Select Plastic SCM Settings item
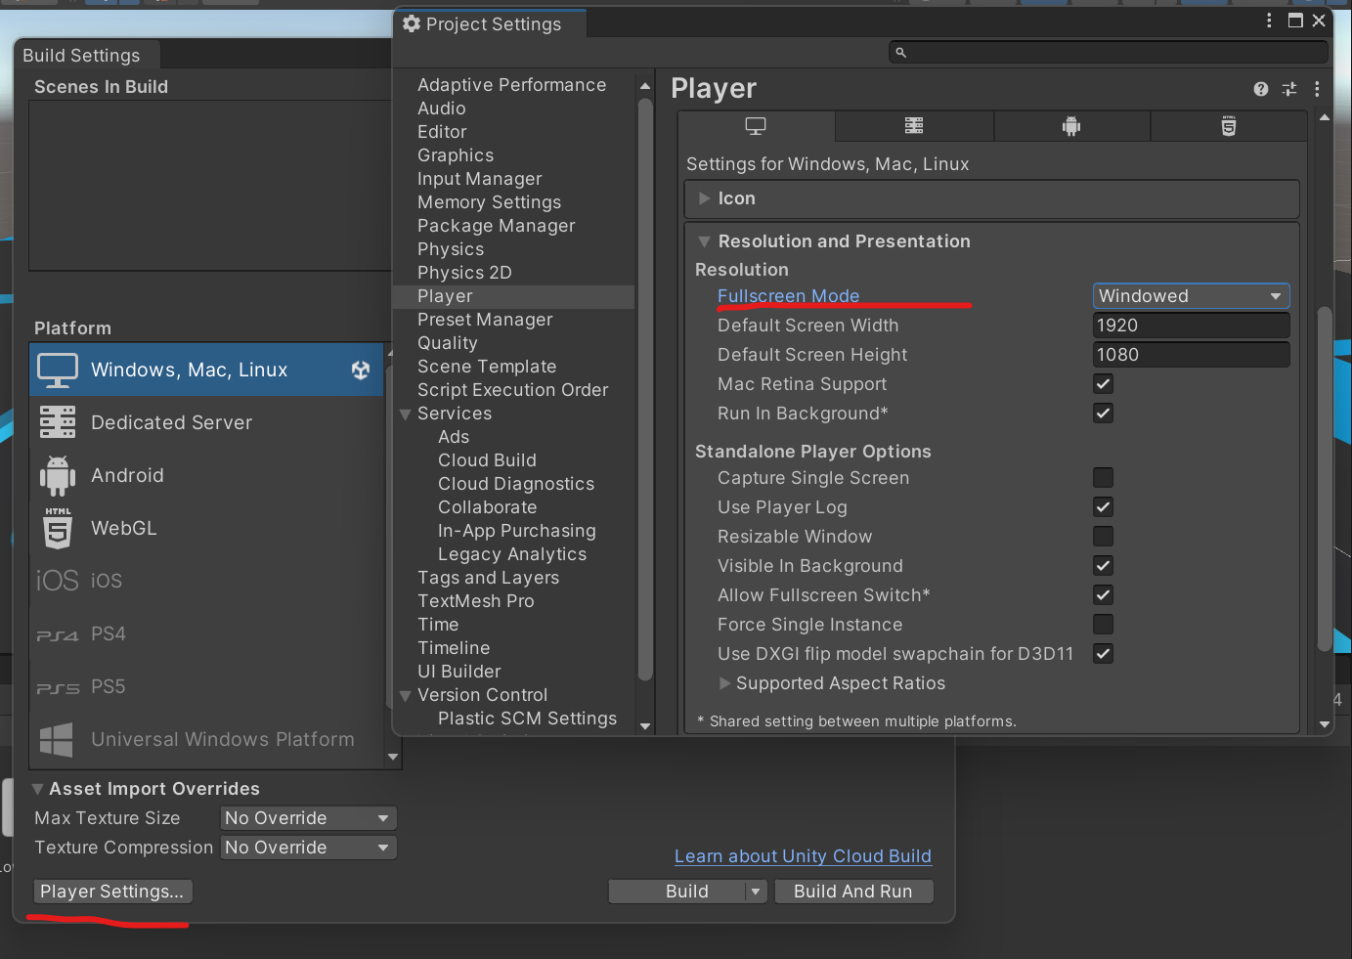This screenshot has height=959, width=1352. 528,719
